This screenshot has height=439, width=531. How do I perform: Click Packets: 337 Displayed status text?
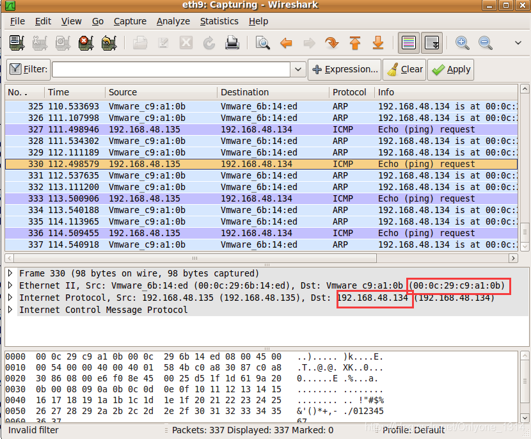point(253,430)
